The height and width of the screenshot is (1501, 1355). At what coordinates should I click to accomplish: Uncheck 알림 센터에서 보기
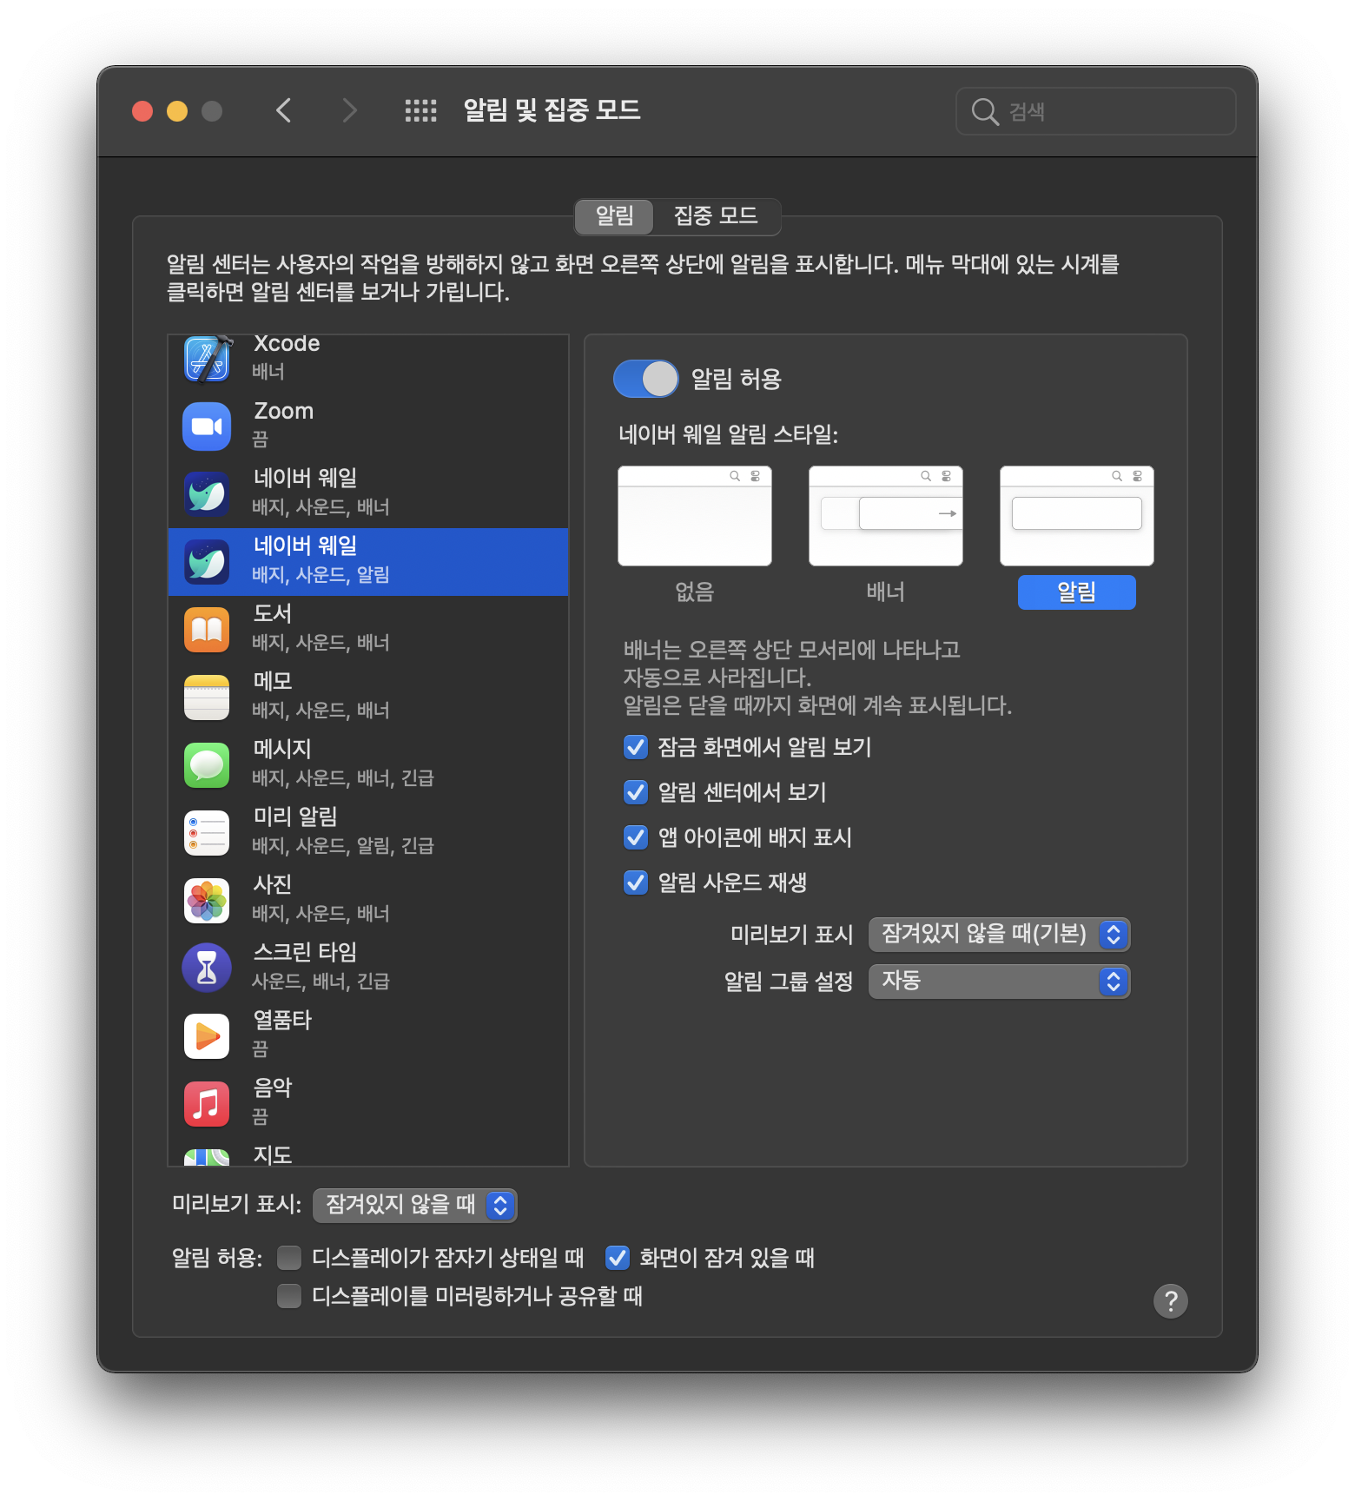pos(636,792)
